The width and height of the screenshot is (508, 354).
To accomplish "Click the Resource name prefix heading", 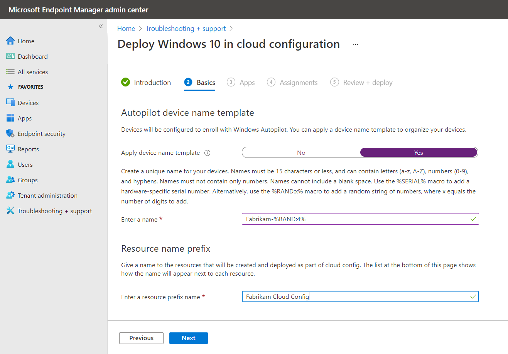I will pyautogui.click(x=165, y=249).
